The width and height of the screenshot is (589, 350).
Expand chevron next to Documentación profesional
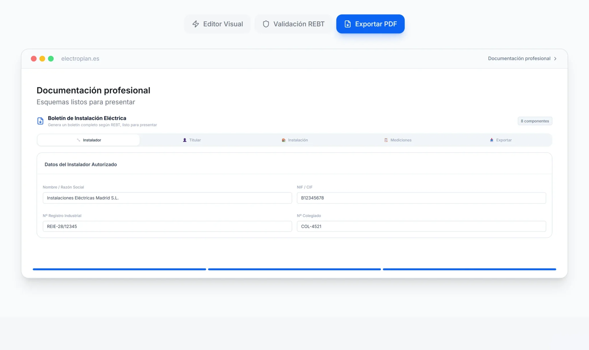pos(555,59)
